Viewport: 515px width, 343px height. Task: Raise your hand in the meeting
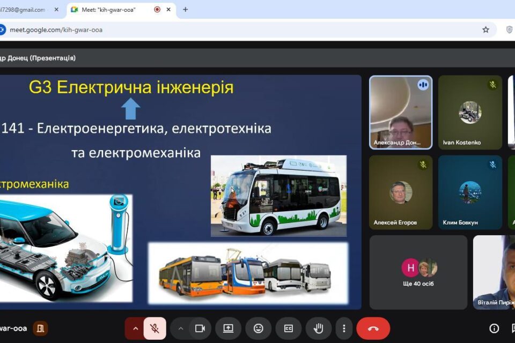318,328
